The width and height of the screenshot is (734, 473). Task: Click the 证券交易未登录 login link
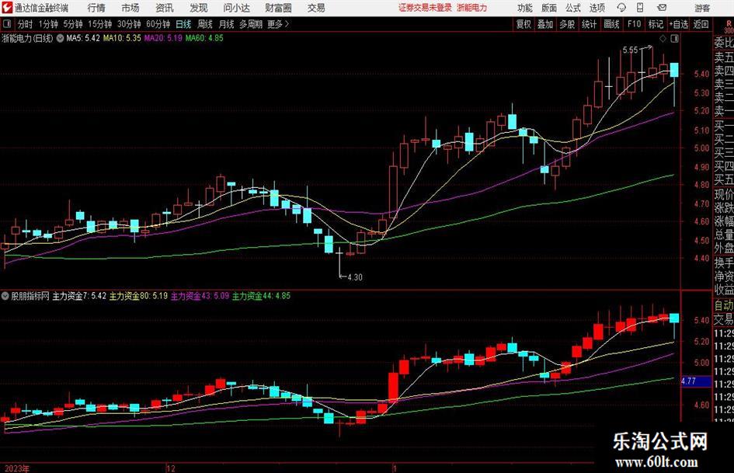(x=425, y=8)
